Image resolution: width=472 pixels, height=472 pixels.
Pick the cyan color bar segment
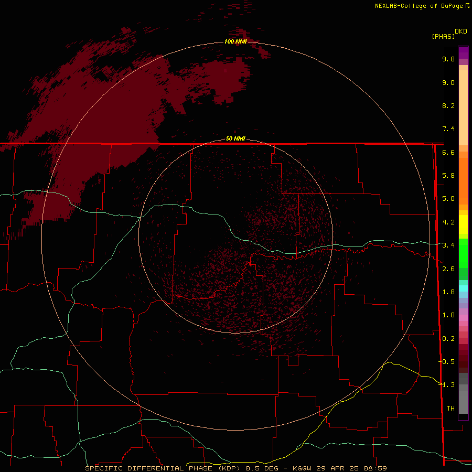click(x=463, y=288)
